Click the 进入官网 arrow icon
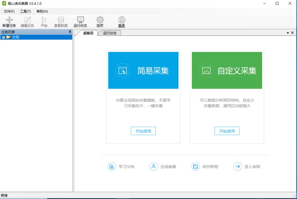The height and width of the screenshot is (199, 297). pos(238,166)
